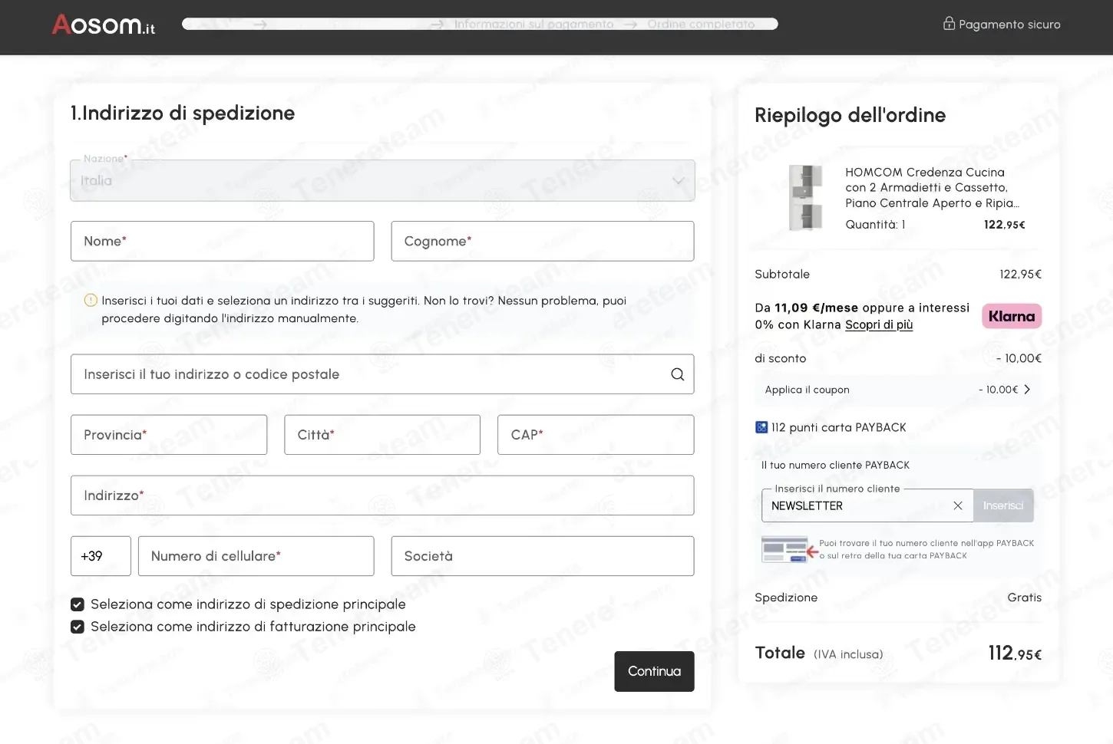Click the product price 122,95€
Image resolution: width=1113 pixels, height=744 pixels.
coord(1004,225)
